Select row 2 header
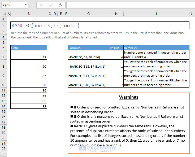The width and height of the screenshot is (195, 157). pyautogui.click(x=3, y=26)
